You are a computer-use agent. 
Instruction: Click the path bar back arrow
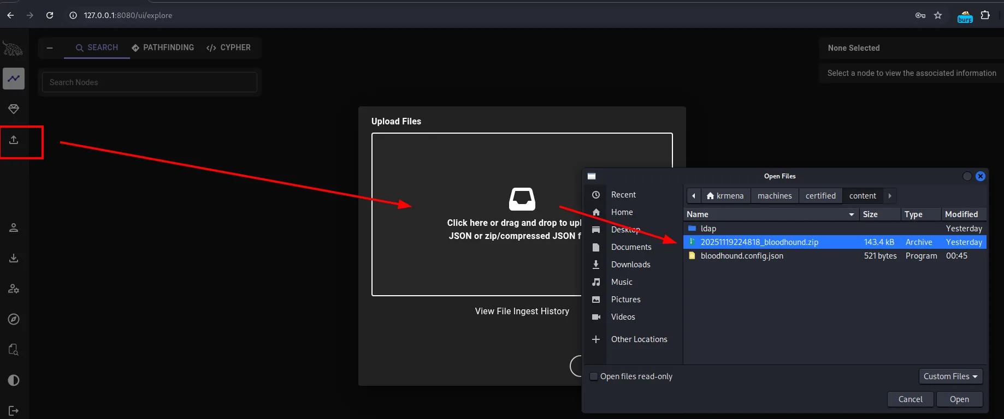coord(693,196)
